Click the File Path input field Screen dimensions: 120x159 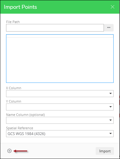55,28
